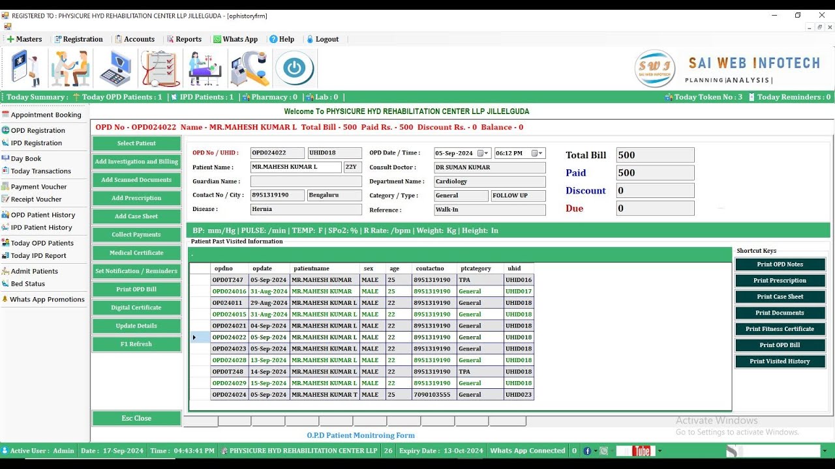Click the Expiry Date status bar entry
Image resolution: width=835 pixels, height=469 pixels.
click(441, 451)
